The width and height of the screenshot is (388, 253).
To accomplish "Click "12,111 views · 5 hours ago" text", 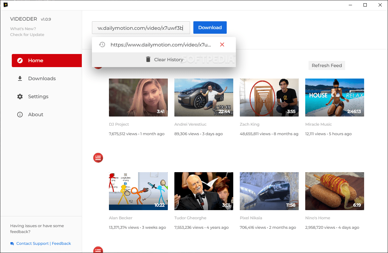I will [x=328, y=134].
